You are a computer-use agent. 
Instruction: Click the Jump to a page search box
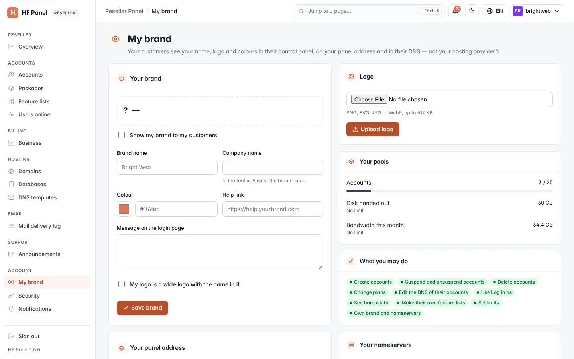(370, 11)
